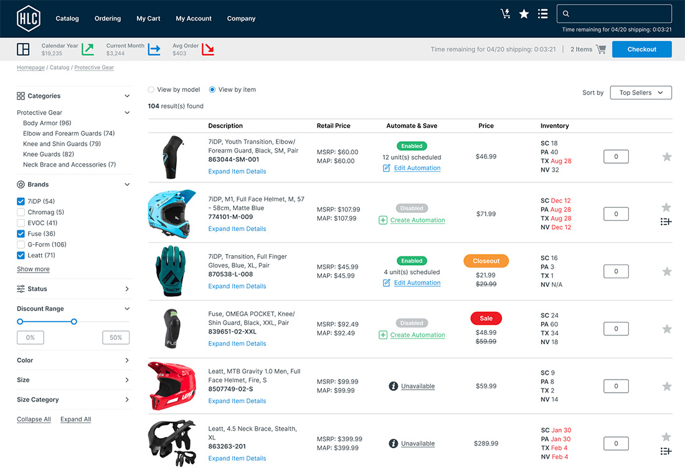Add Leatt 4.5 Neck Brace to a list
The height and width of the screenshot is (473, 685).
(666, 451)
